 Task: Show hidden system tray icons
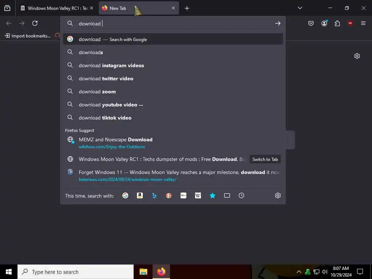(299, 272)
